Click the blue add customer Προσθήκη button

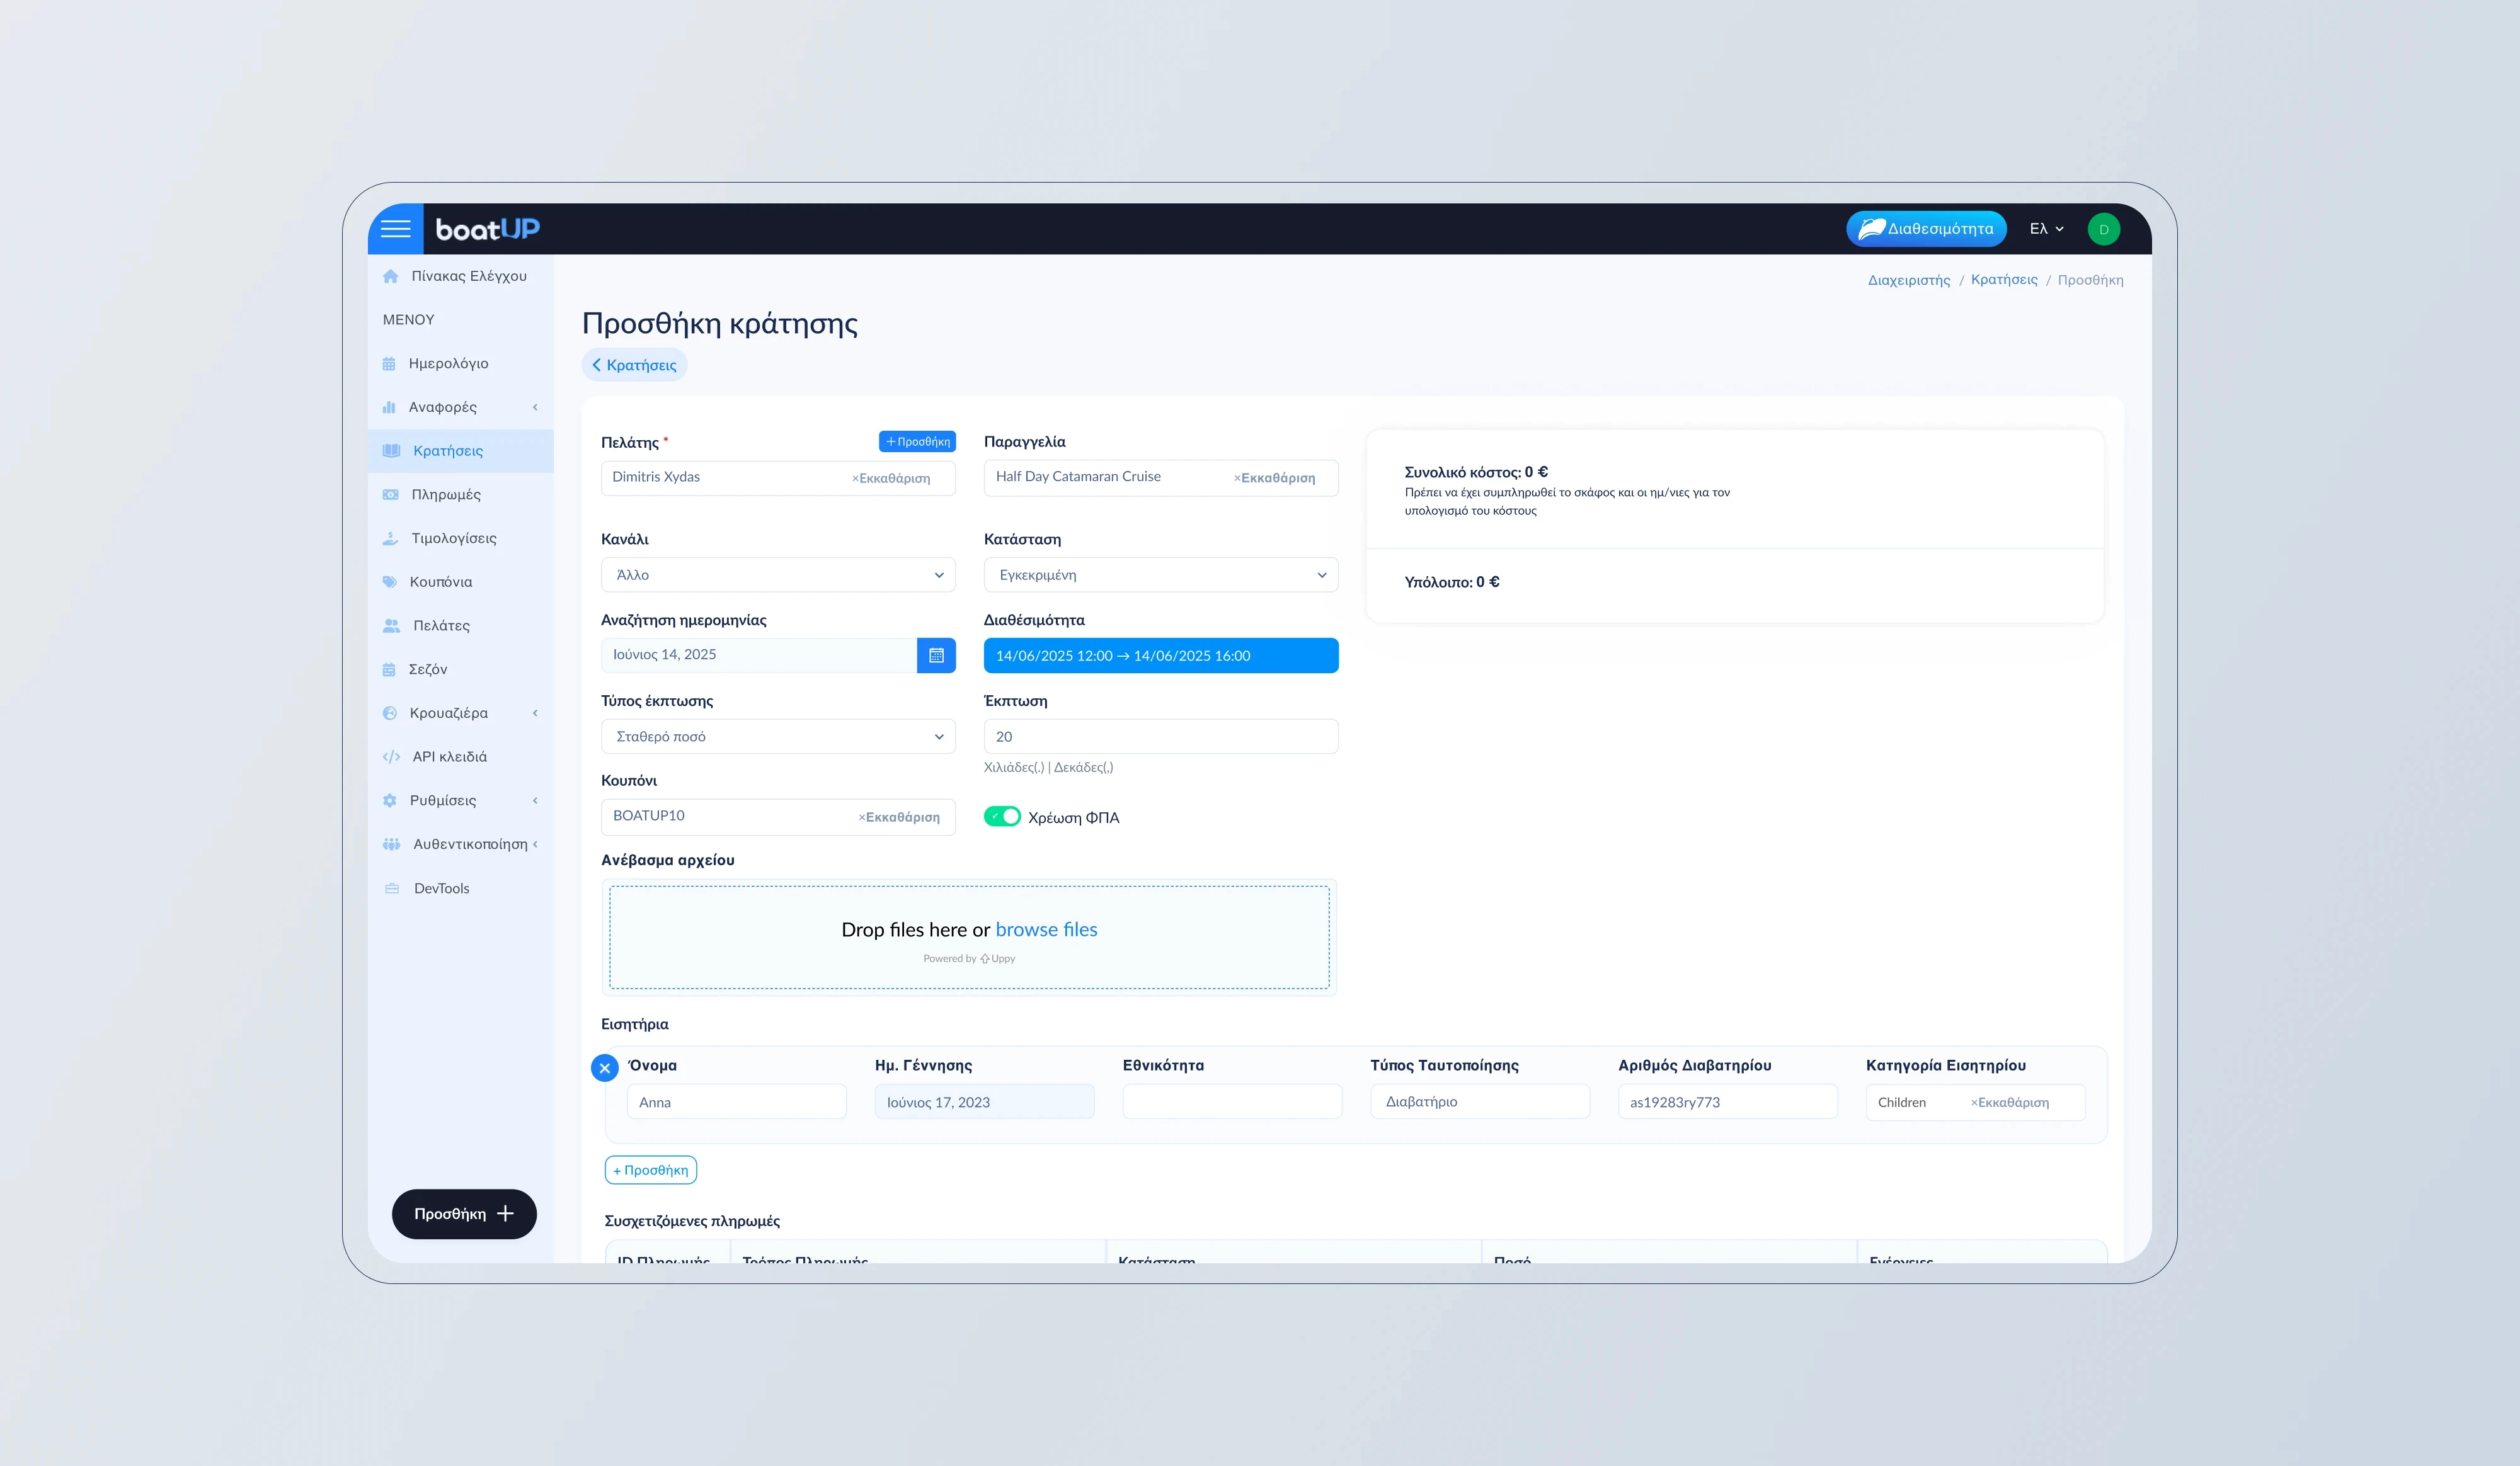click(x=917, y=441)
